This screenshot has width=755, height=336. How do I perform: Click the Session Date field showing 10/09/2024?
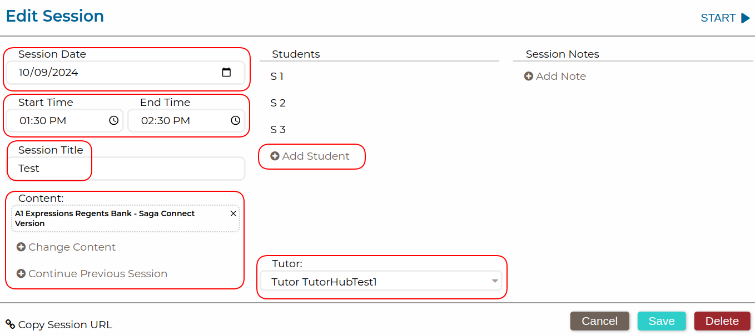tap(111, 73)
